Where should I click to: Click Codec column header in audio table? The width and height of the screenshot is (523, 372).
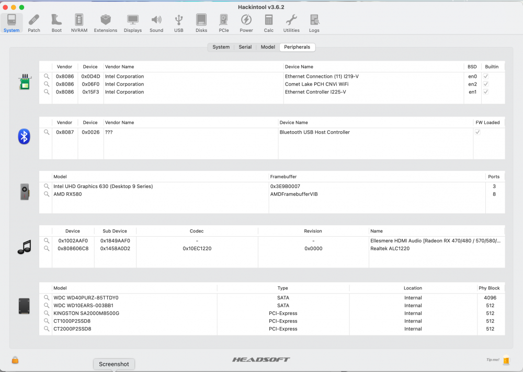[x=197, y=231]
